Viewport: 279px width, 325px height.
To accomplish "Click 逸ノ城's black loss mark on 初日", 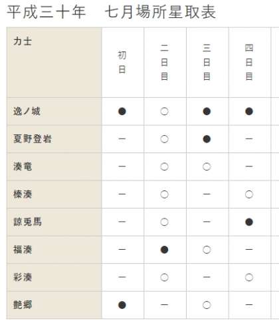I will tap(122, 111).
